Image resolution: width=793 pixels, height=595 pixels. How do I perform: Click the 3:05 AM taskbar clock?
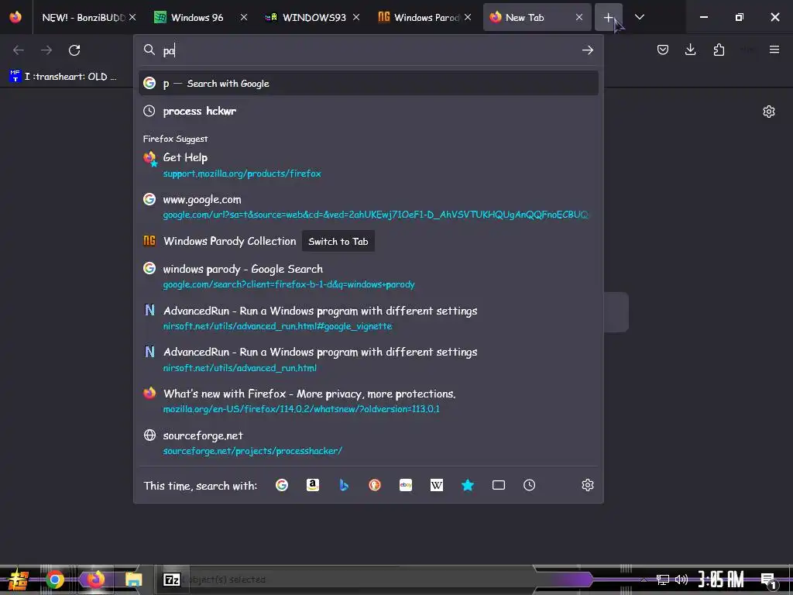[x=721, y=580]
